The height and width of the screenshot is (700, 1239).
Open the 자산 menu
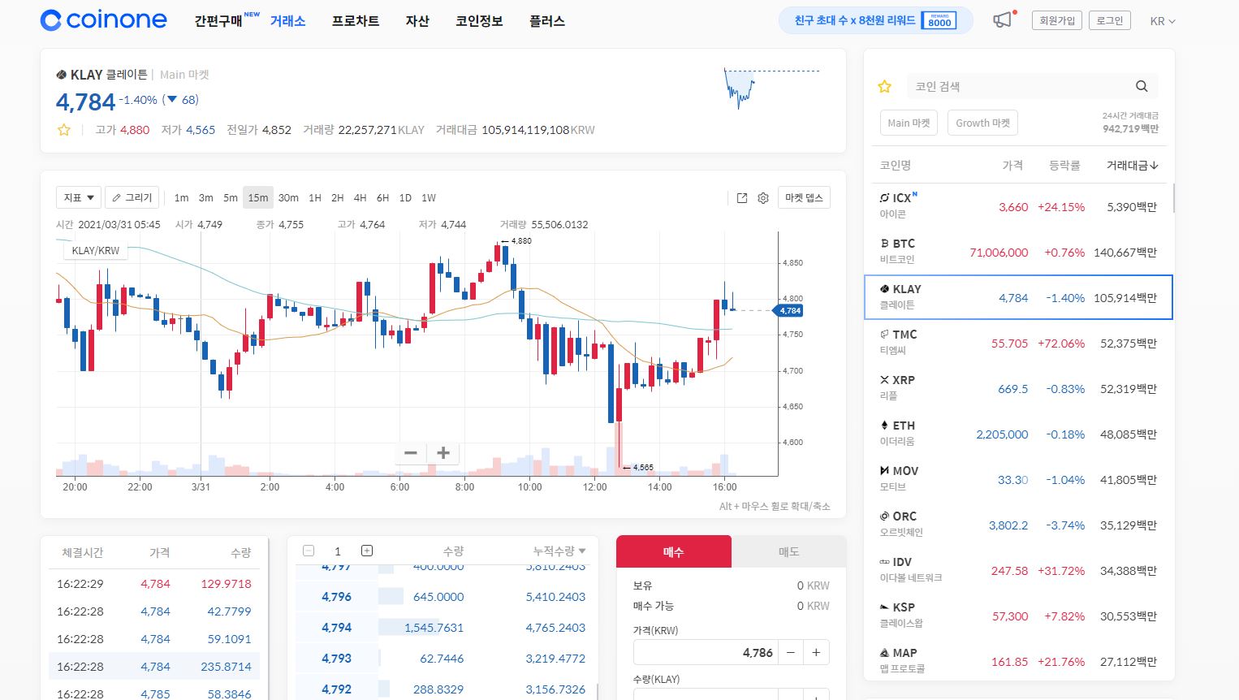tap(417, 21)
